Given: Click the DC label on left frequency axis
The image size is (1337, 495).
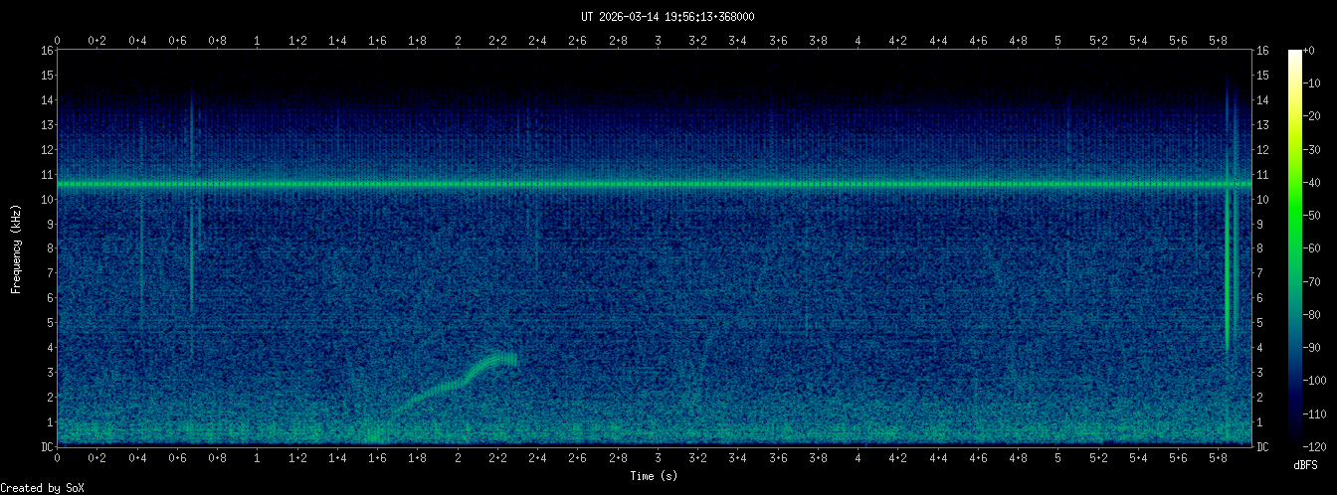Looking at the screenshot, I should click(47, 447).
